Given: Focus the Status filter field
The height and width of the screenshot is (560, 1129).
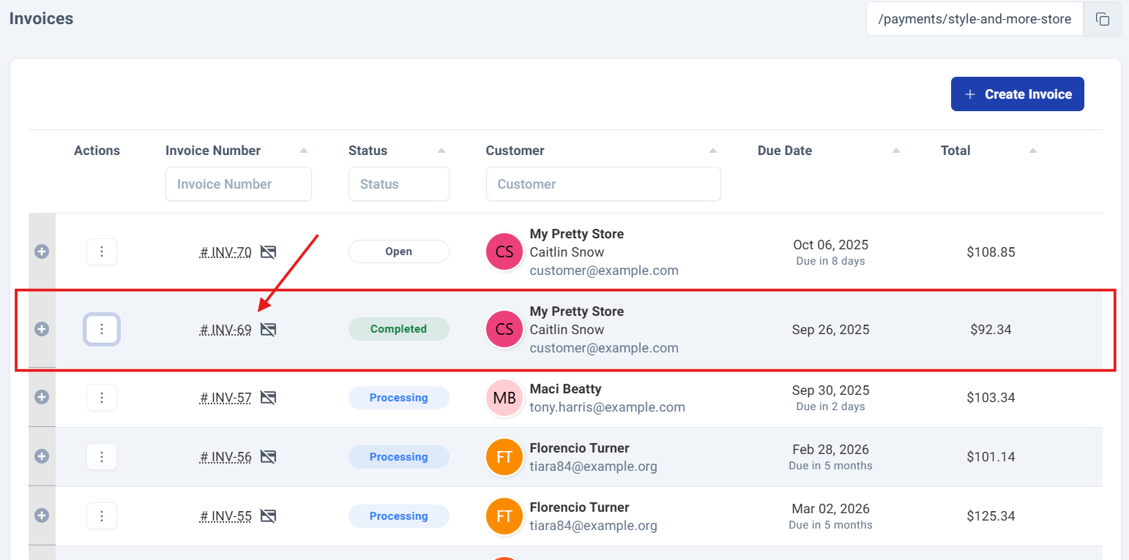Looking at the screenshot, I should 399,184.
